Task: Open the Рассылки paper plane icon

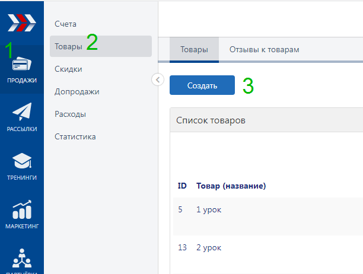Action: pyautogui.click(x=22, y=113)
